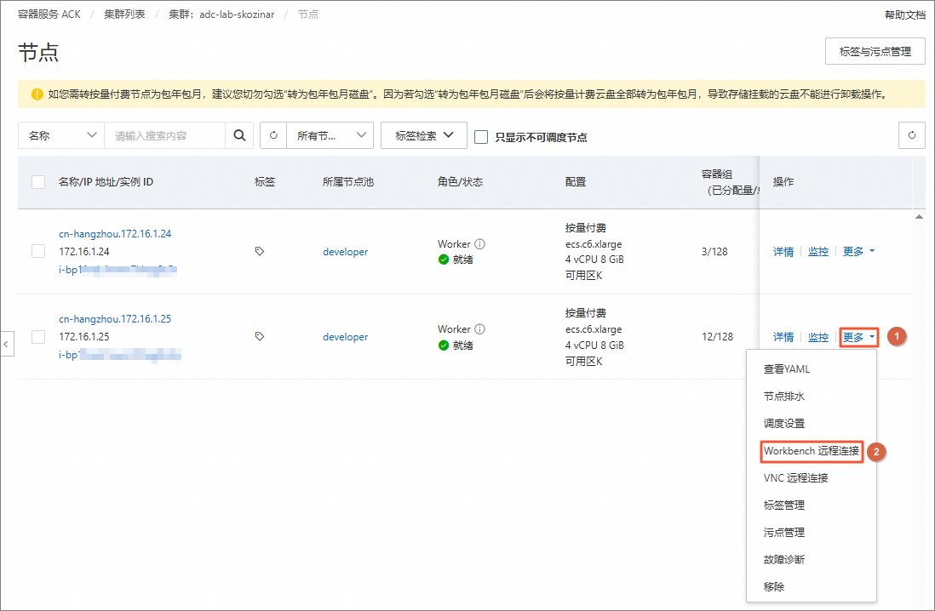Click the instance ID link under 172.16.1.24
The width and height of the screenshot is (935, 611).
118,270
